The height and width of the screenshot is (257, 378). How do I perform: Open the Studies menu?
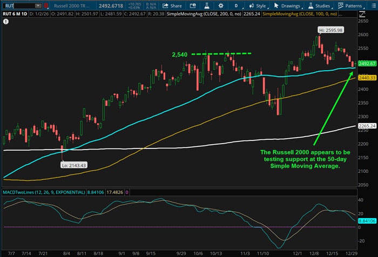point(320,6)
